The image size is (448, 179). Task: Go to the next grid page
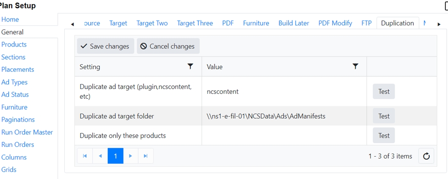coord(130,156)
